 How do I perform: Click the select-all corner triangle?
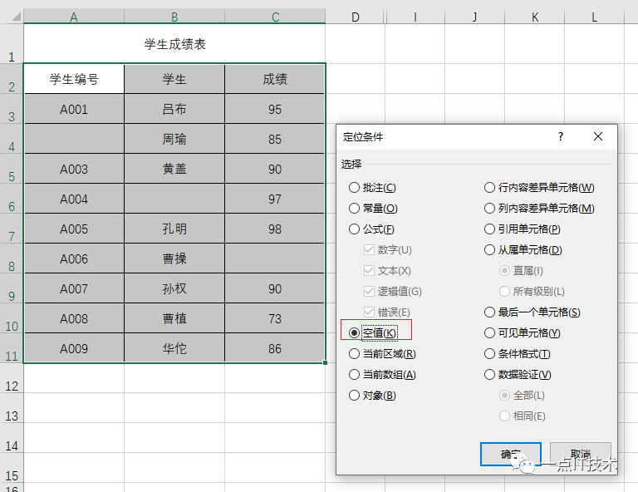pos(17,17)
